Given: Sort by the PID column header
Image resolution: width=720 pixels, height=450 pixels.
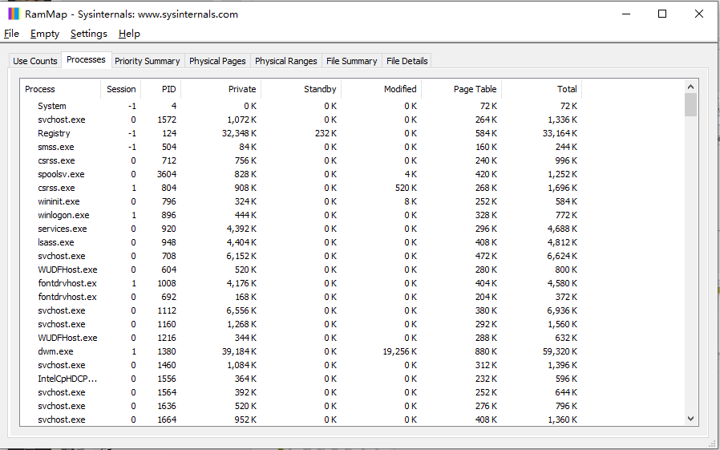Looking at the screenshot, I should coord(161,89).
